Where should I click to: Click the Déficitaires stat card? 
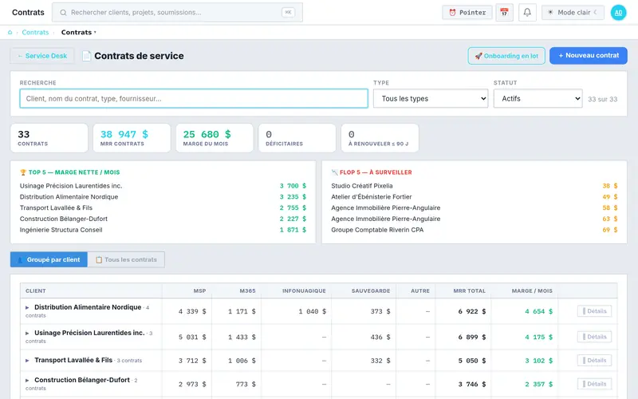297,138
